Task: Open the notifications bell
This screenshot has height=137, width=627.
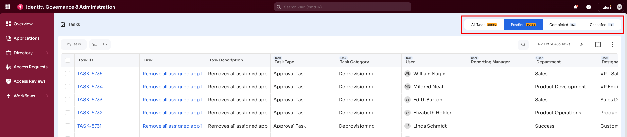Action: tap(576, 7)
